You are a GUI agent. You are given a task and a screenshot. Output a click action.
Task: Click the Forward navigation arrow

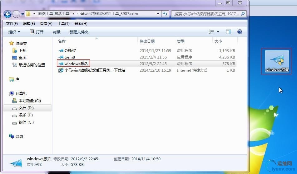pyautogui.click(x=16, y=14)
